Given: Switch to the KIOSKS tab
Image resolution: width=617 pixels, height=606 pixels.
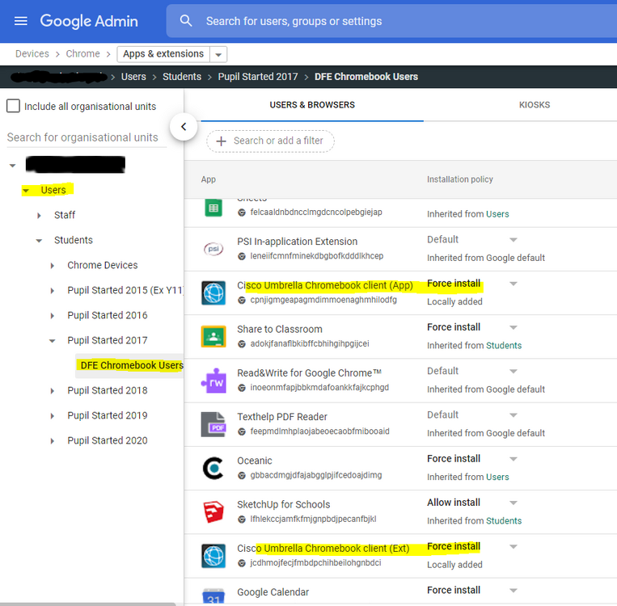Looking at the screenshot, I should 535,105.
